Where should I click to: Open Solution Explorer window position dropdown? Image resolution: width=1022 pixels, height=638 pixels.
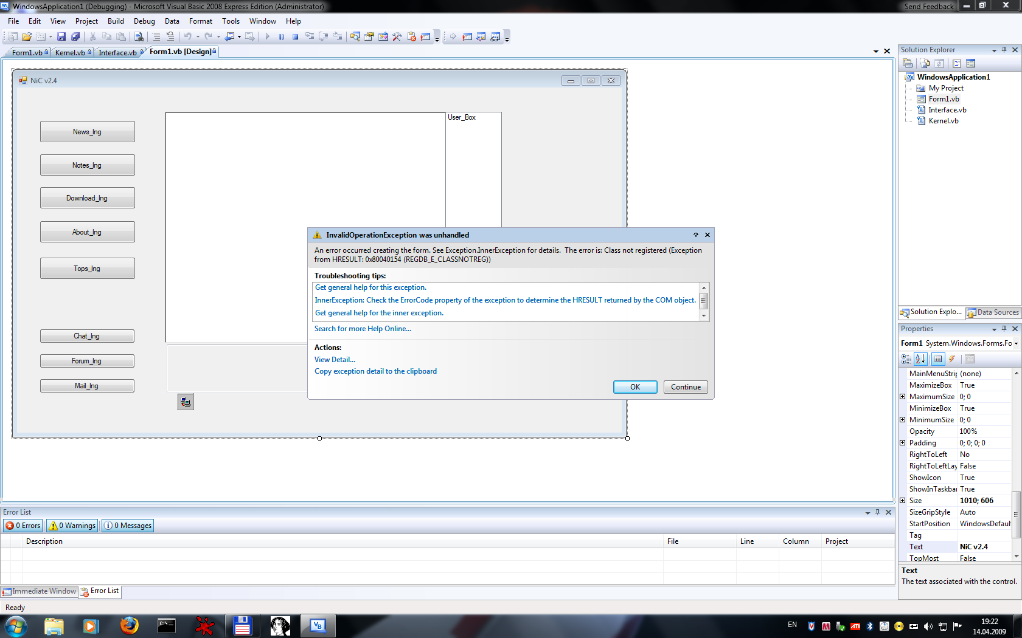[x=994, y=50]
